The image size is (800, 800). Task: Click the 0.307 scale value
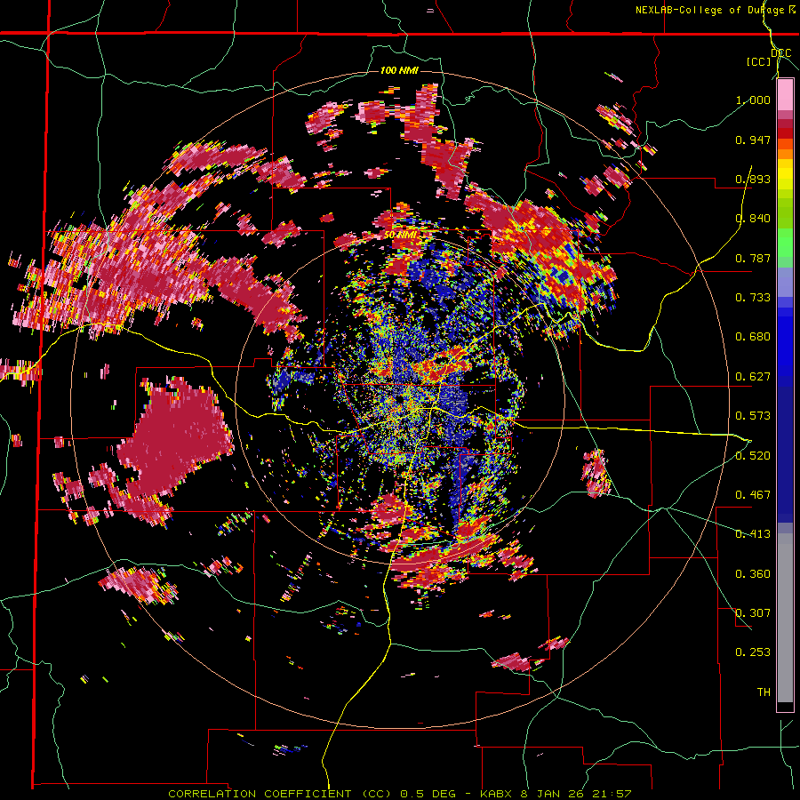[753, 613]
